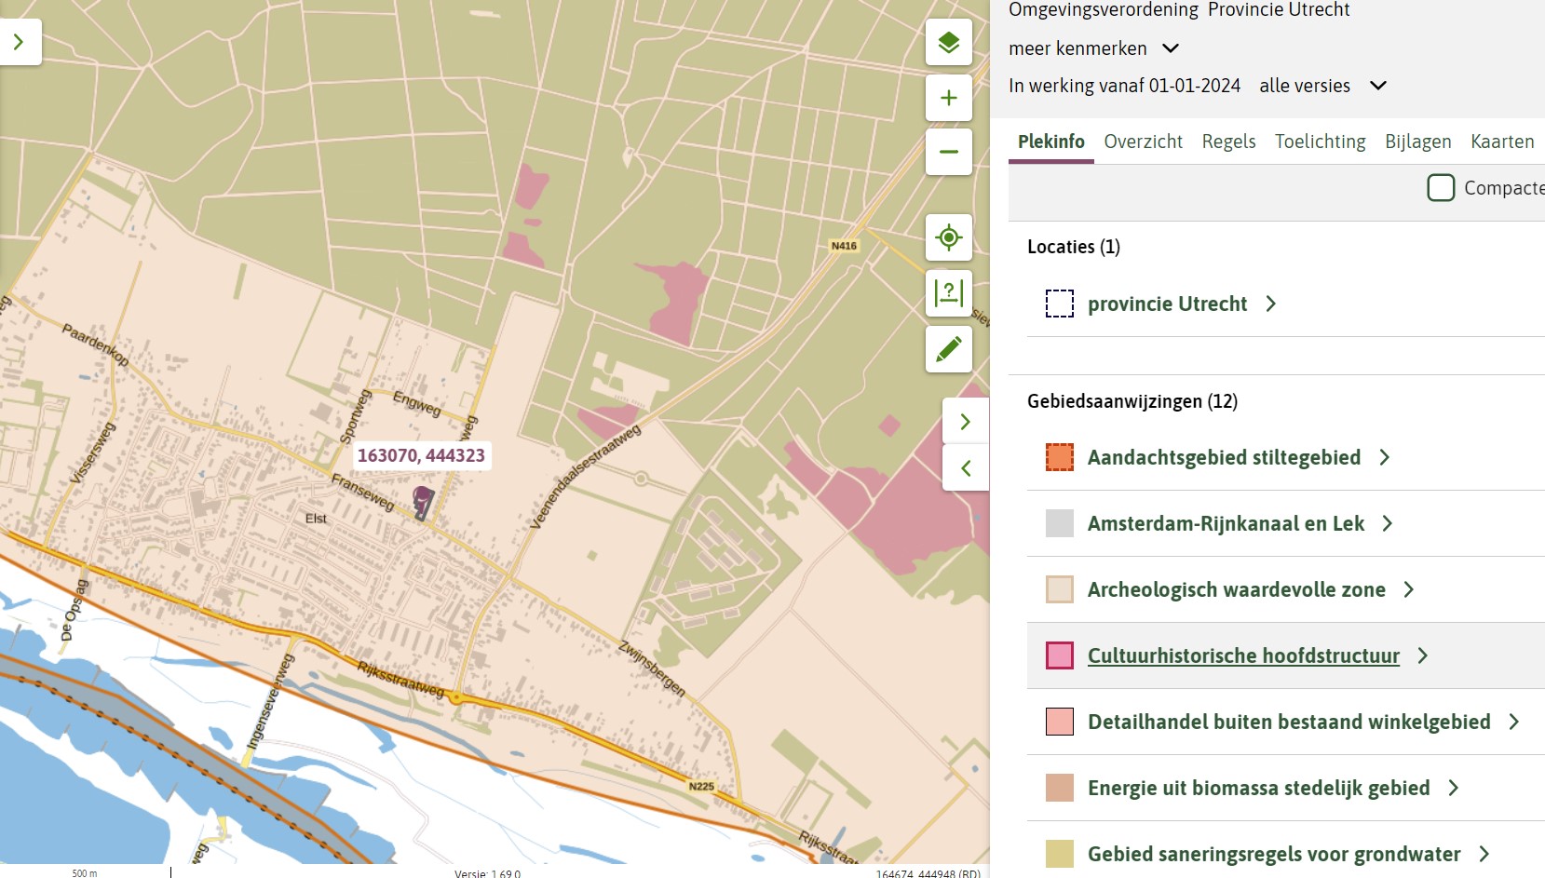Click chevron next to Gebied saneringsregels
The image size is (1545, 878).
(x=1484, y=854)
